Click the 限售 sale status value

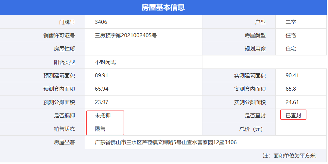(x=100, y=129)
